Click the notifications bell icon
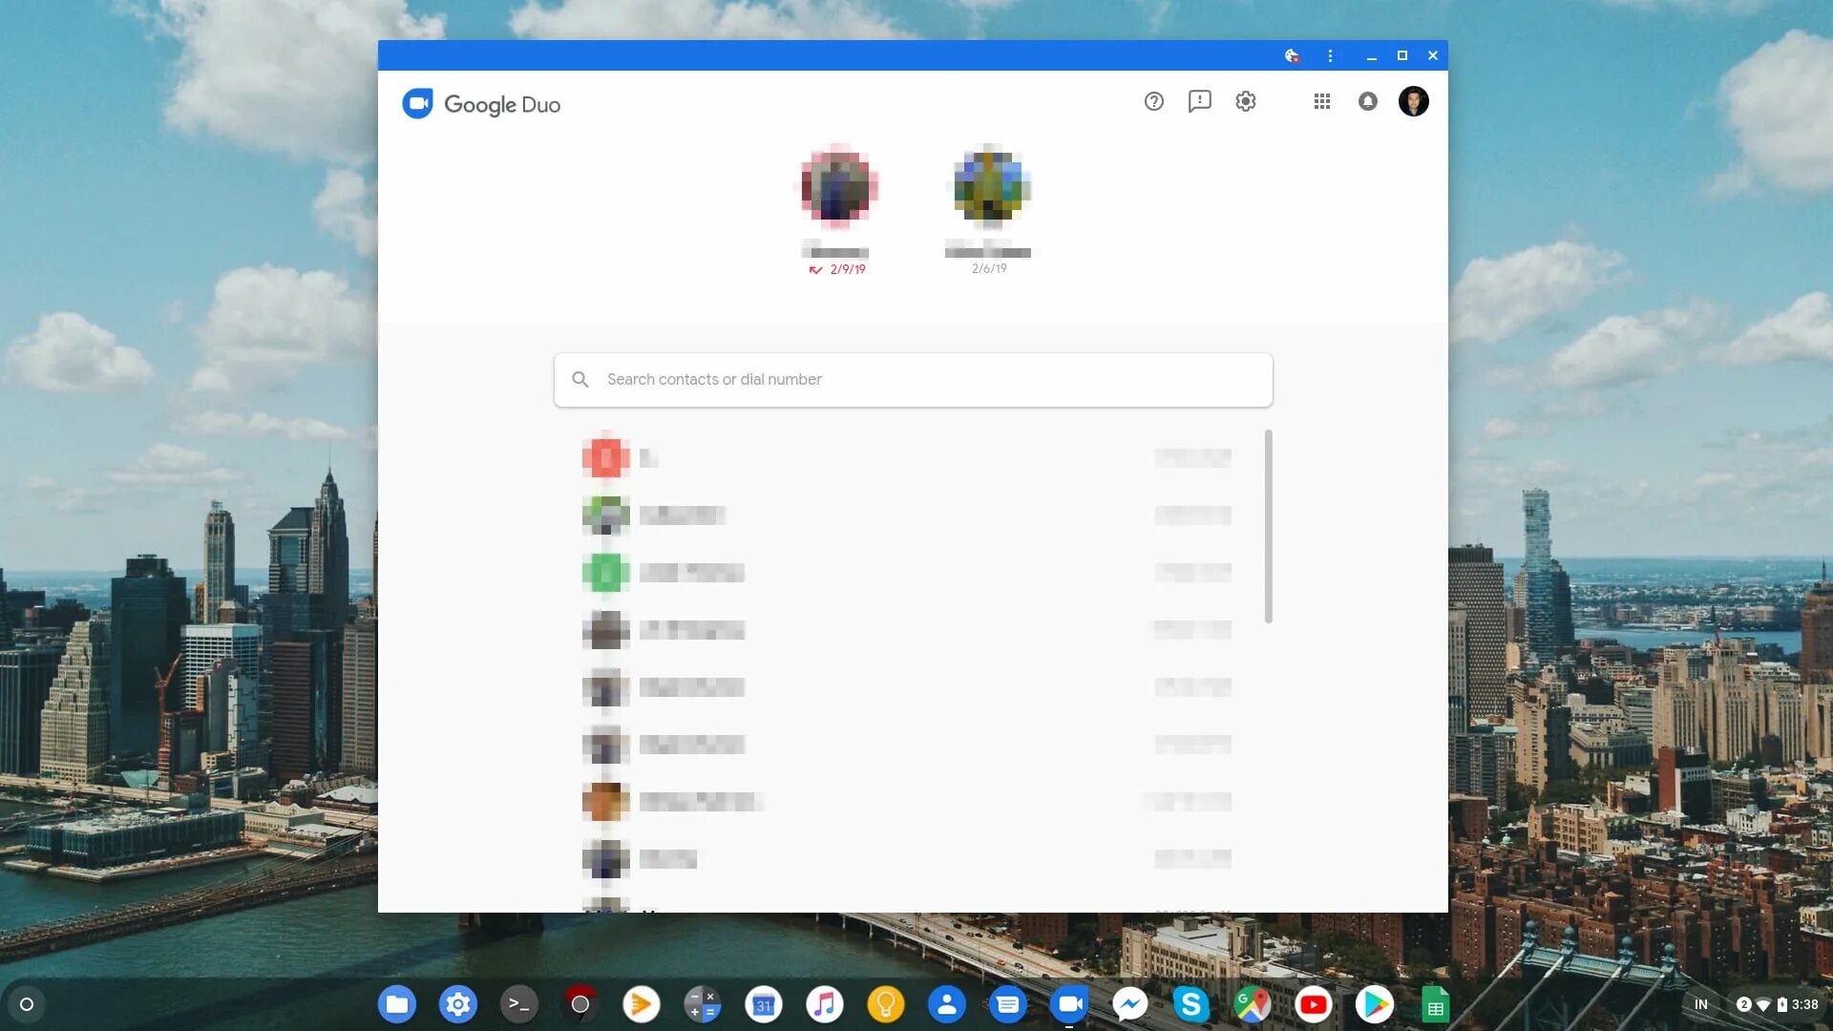Image resolution: width=1833 pixels, height=1031 pixels. (1367, 101)
